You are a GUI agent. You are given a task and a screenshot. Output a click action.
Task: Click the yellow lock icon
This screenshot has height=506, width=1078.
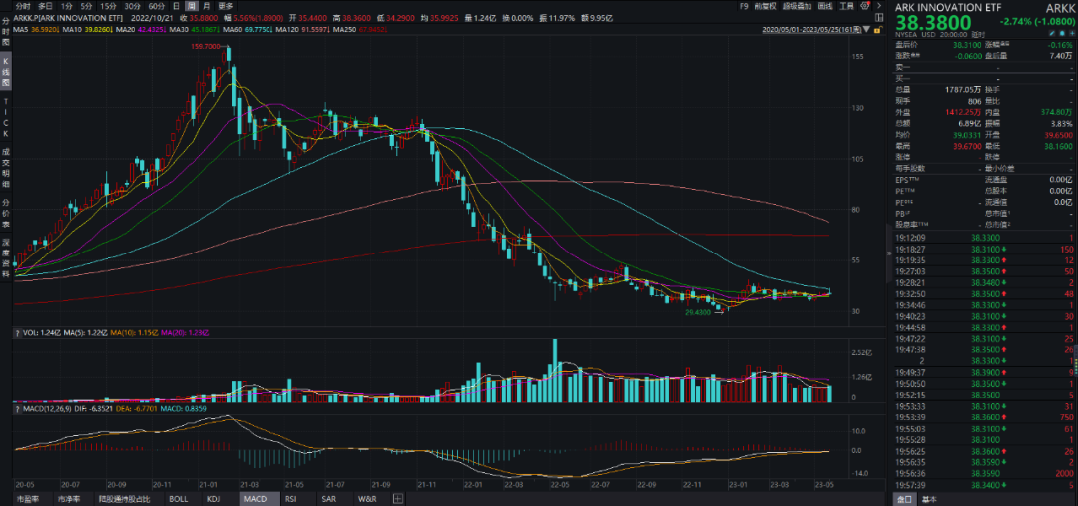[x=876, y=30]
